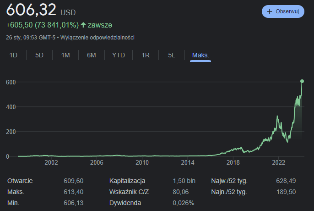This screenshot has width=314, height=211.
Task: Click the plus icon in the Obserwuj button
Action: pyautogui.click(x=270, y=11)
